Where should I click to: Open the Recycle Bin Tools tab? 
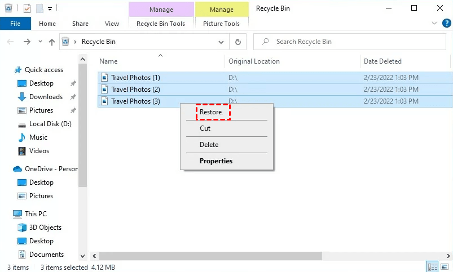pyautogui.click(x=161, y=24)
